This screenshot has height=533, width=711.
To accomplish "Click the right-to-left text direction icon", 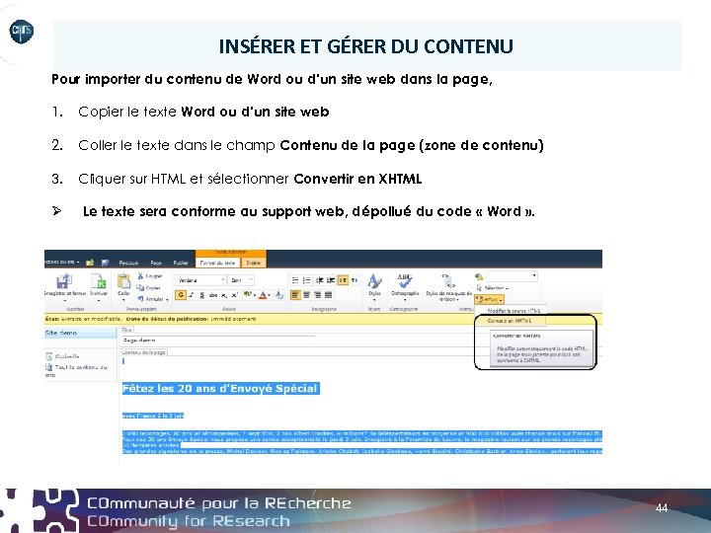I will [x=355, y=280].
